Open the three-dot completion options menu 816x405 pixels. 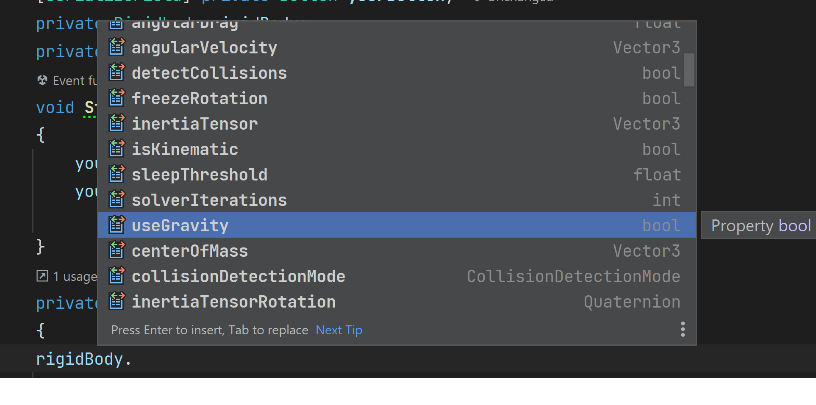point(683,329)
